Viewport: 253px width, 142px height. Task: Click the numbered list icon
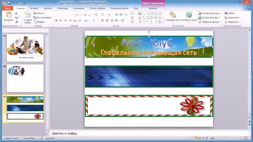click(x=109, y=15)
